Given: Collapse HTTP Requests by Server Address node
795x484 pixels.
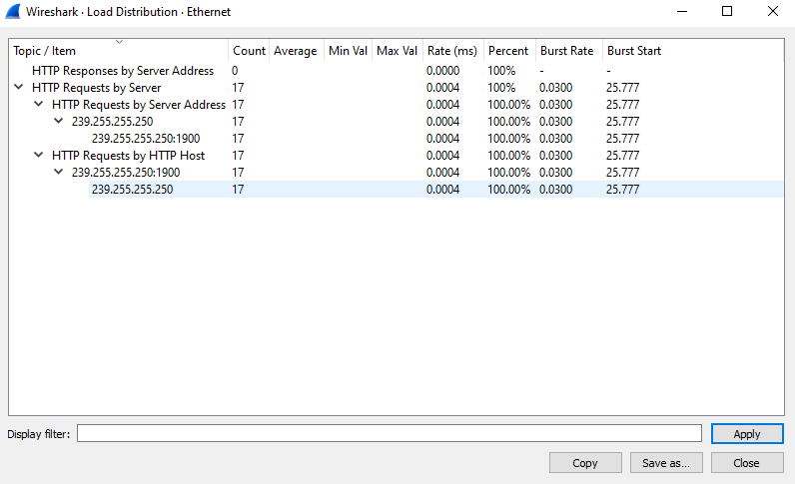Looking at the screenshot, I should 39,104.
